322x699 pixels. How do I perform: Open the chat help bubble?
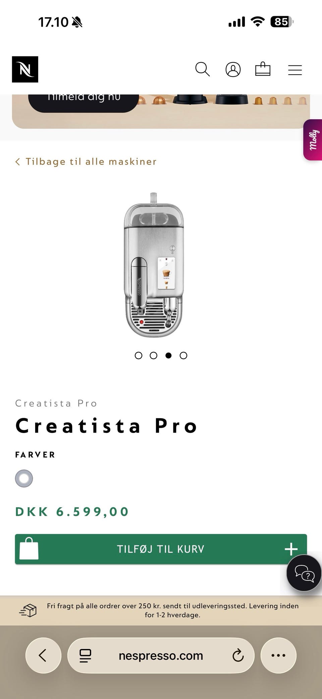point(304,573)
